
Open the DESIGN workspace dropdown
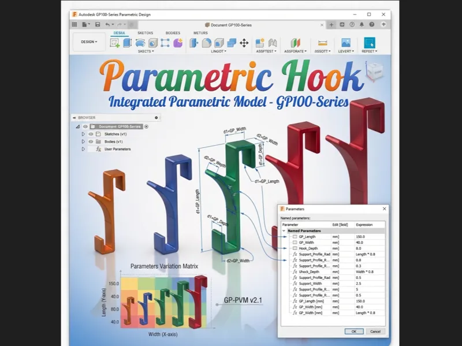point(89,42)
